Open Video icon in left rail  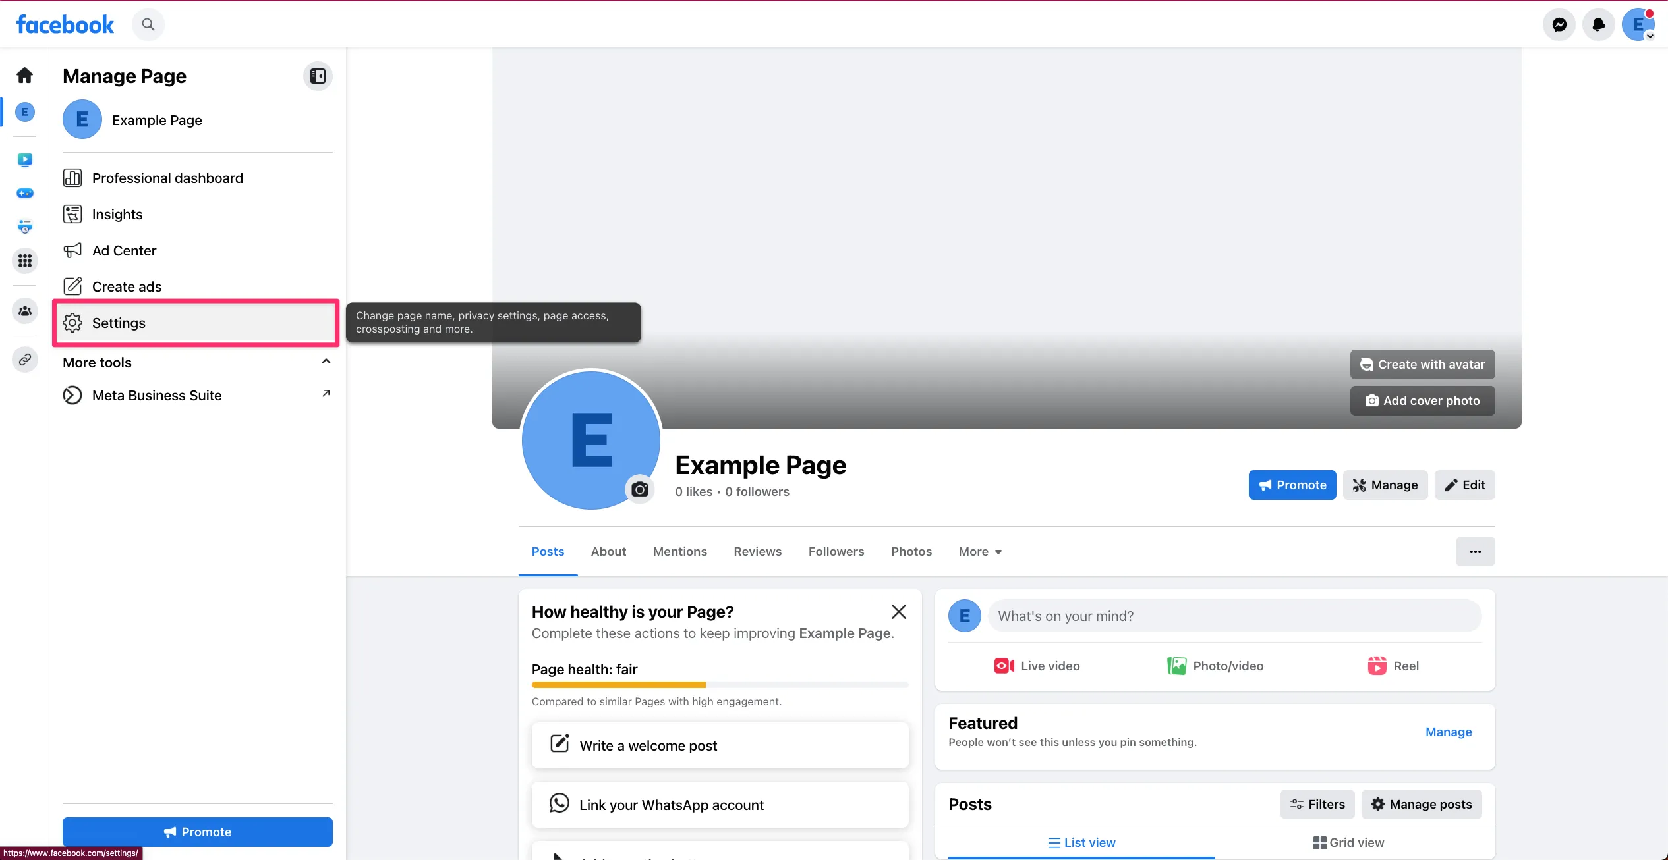pyautogui.click(x=25, y=159)
